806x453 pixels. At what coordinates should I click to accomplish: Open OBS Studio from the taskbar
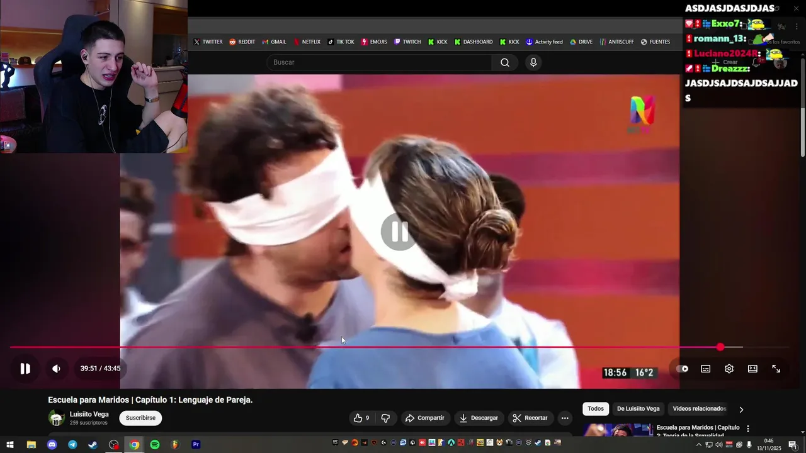tap(113, 445)
